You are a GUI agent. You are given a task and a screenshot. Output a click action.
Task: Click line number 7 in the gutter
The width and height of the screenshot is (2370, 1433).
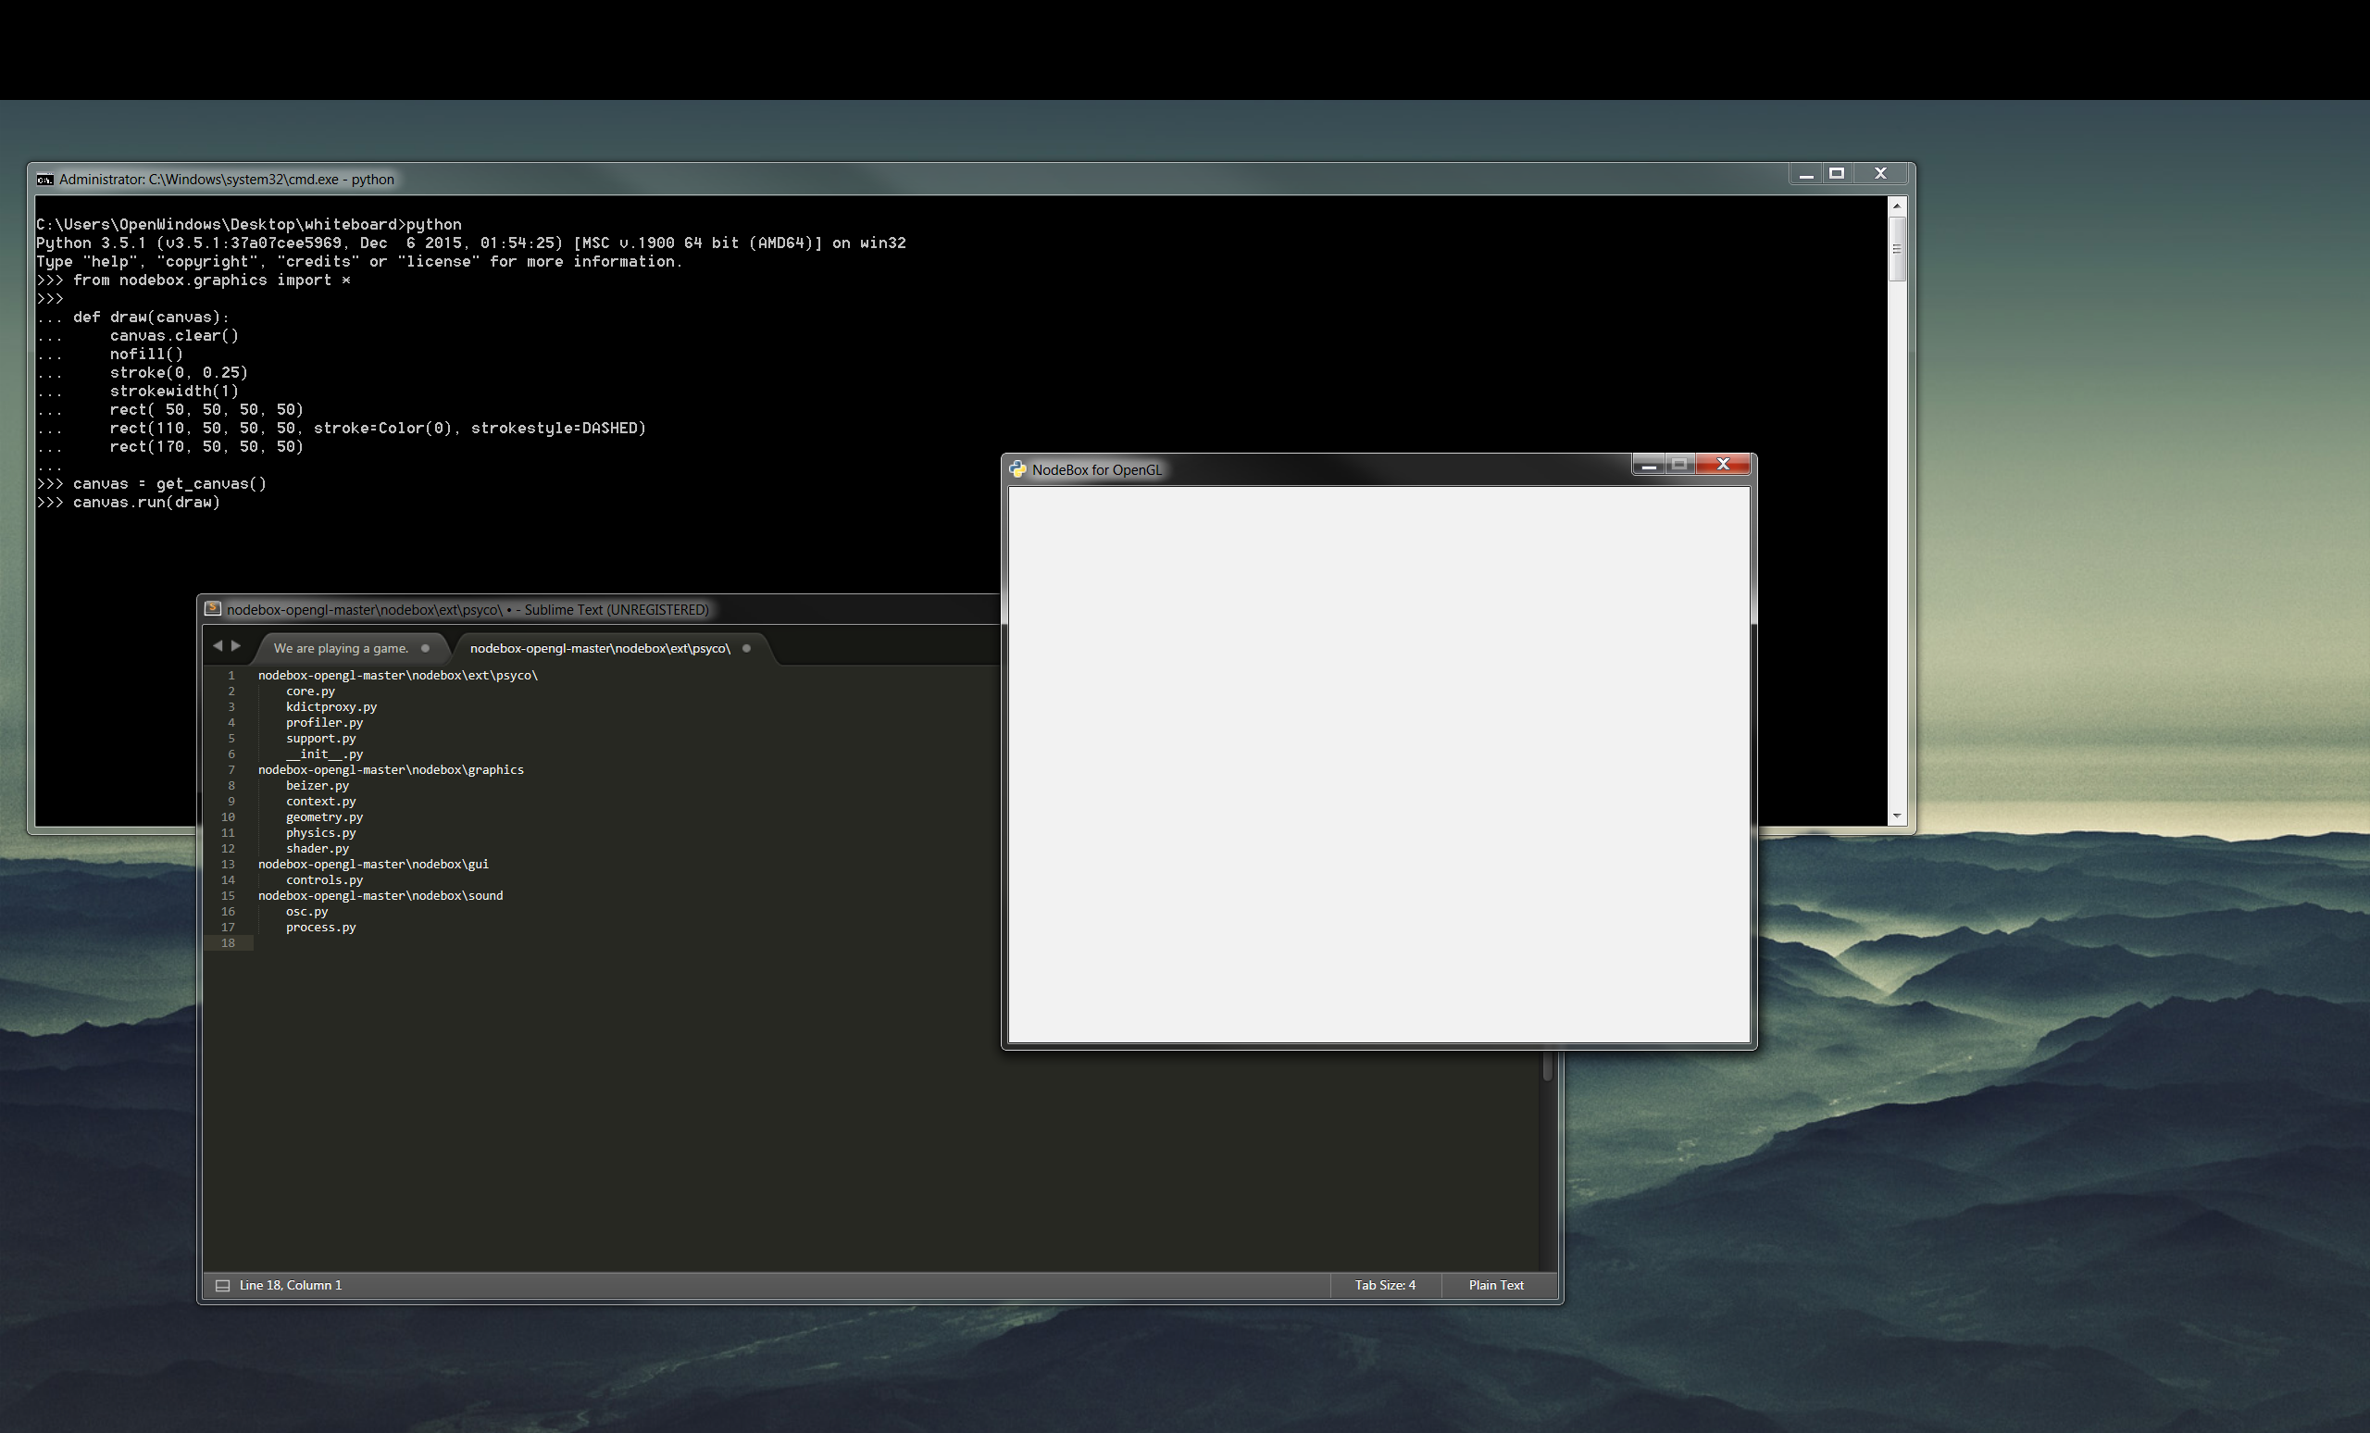[231, 769]
